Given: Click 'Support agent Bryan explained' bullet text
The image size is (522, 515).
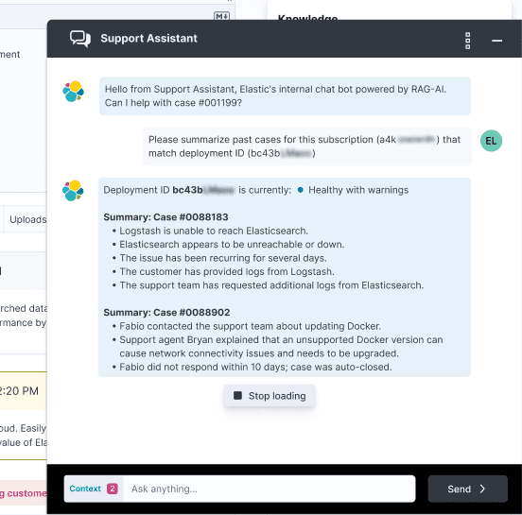Looking at the screenshot, I should 281,347.
